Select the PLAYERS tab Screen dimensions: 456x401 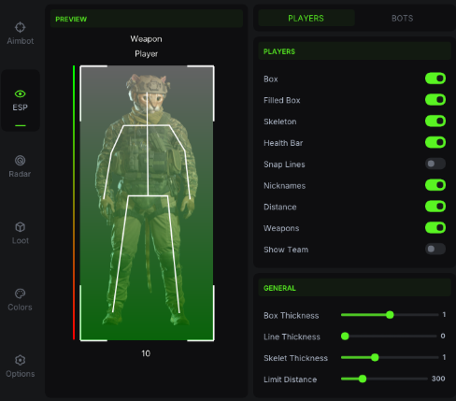(x=306, y=18)
